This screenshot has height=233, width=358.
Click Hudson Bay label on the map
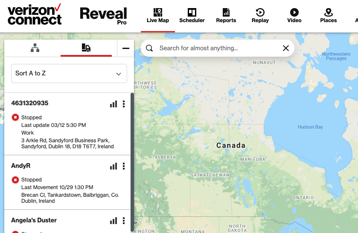tap(310, 127)
